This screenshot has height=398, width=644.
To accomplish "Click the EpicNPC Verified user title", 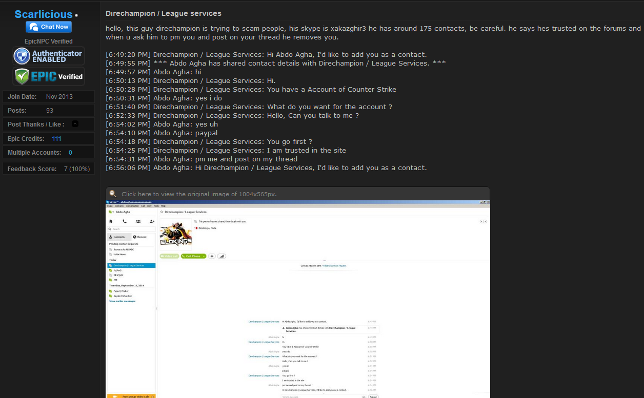I will [49, 41].
